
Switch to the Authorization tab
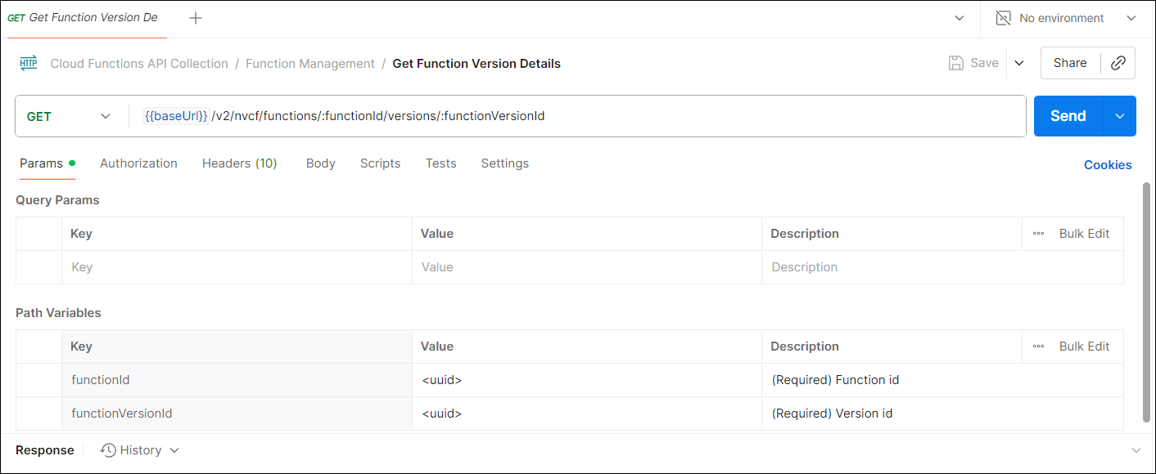coord(138,163)
